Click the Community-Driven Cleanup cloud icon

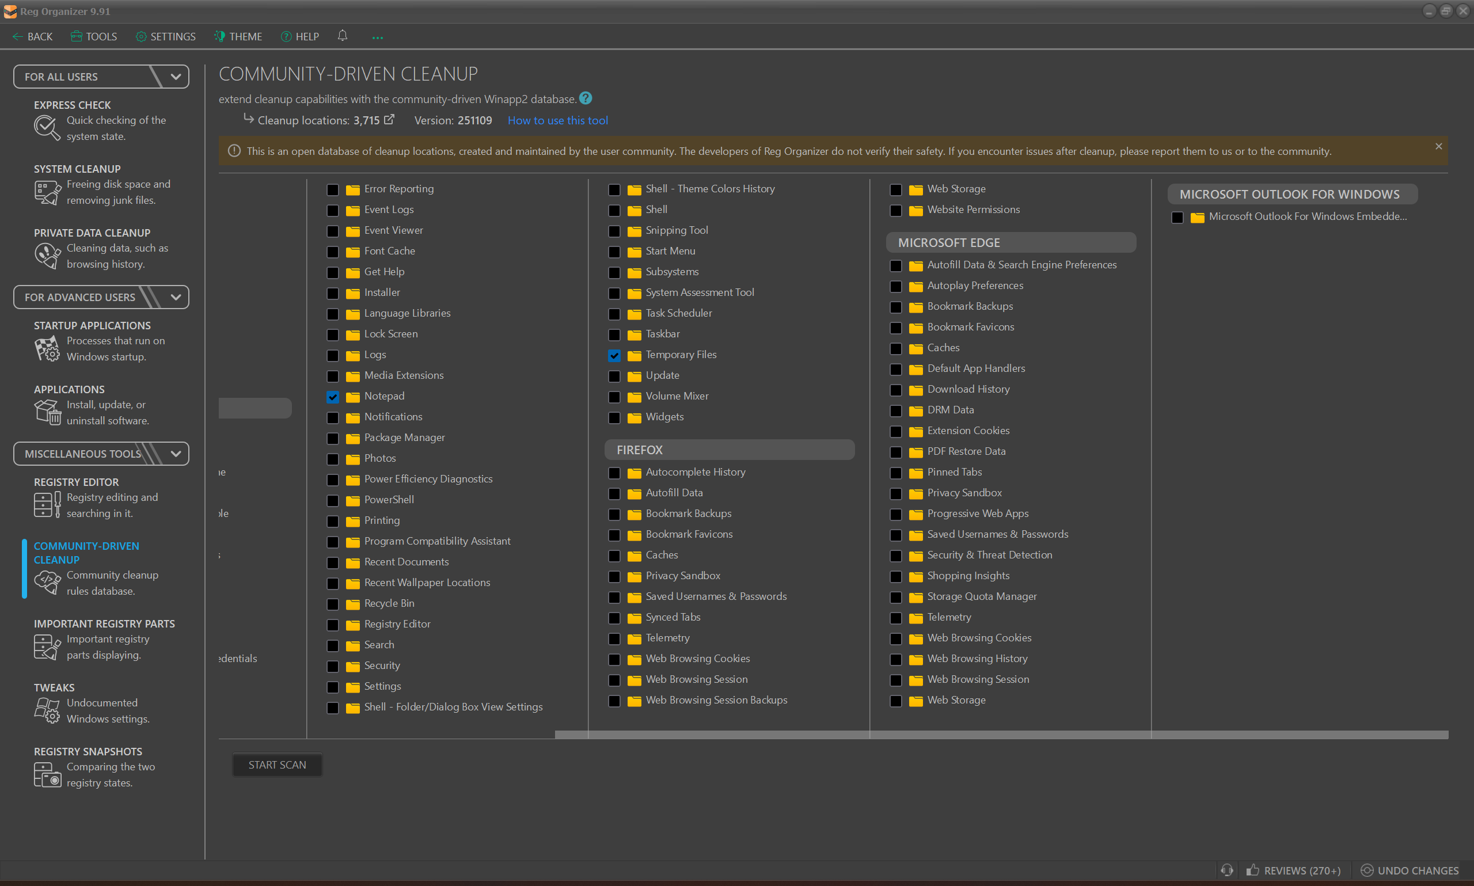click(x=47, y=582)
